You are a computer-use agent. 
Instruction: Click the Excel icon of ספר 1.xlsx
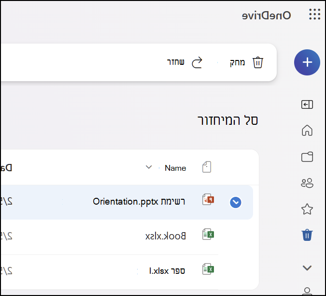click(x=208, y=269)
